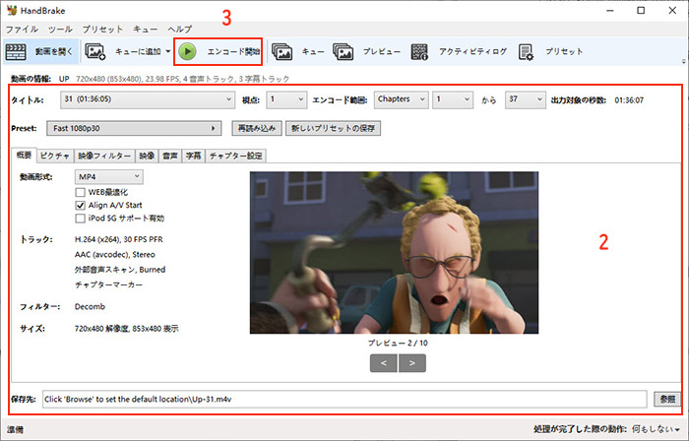This screenshot has width=689, height=441.
Task: Open the end chapter dropdown showing 37
Action: (525, 99)
